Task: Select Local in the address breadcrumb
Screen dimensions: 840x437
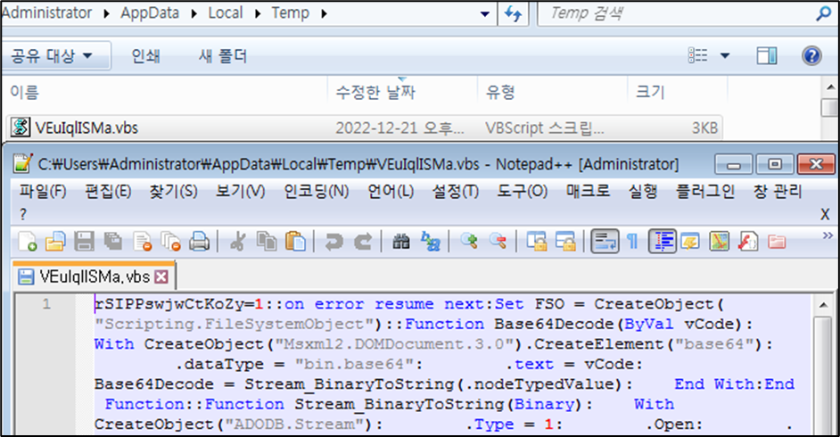Action: [226, 12]
